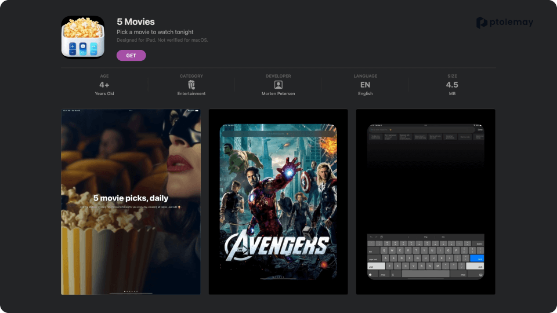This screenshot has width=557, height=313.
Task: Click the SIZE column heading
Action: [x=452, y=76]
